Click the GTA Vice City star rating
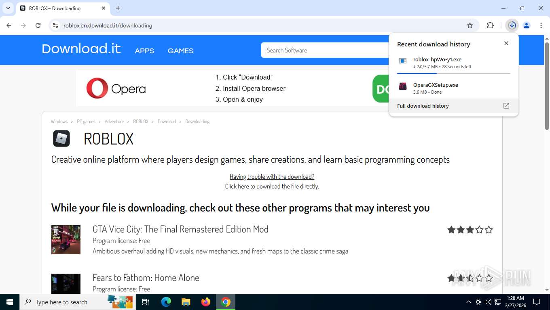The image size is (550, 310). click(470, 230)
